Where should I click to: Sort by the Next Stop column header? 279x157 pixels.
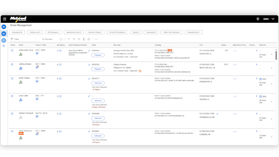(117, 45)
